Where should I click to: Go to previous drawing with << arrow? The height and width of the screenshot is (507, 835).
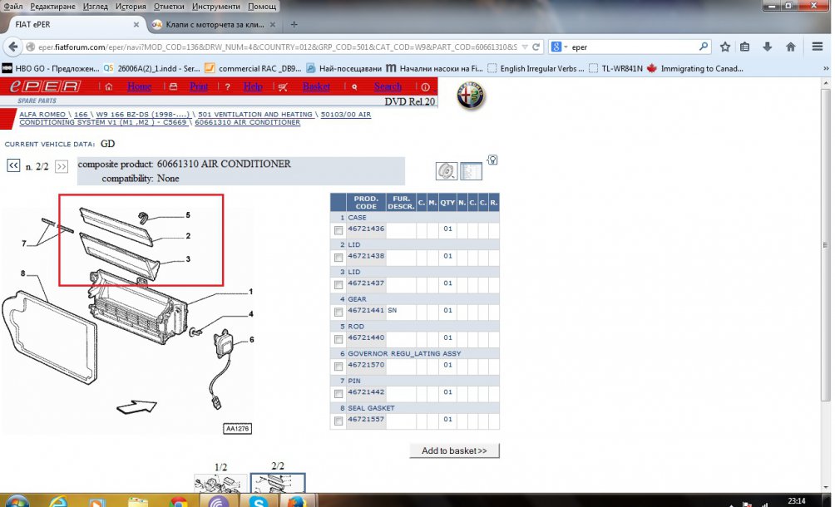click(x=13, y=166)
